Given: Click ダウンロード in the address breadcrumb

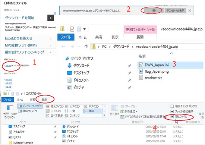Looking at the screenshot, I should (121, 47).
